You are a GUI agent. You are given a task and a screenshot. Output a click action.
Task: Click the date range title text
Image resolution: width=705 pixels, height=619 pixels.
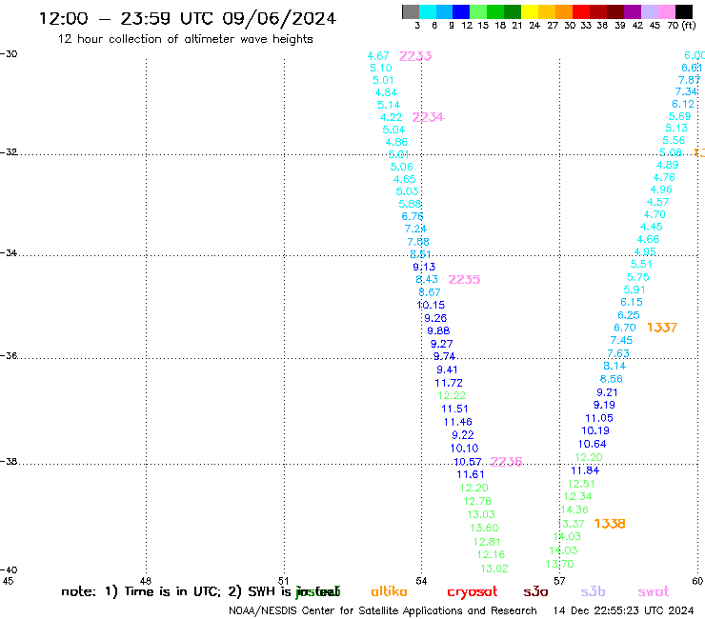(x=188, y=18)
